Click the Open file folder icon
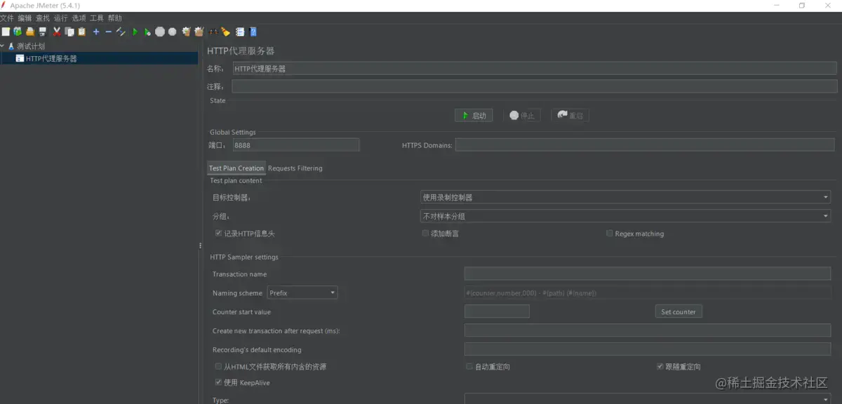 tap(30, 32)
